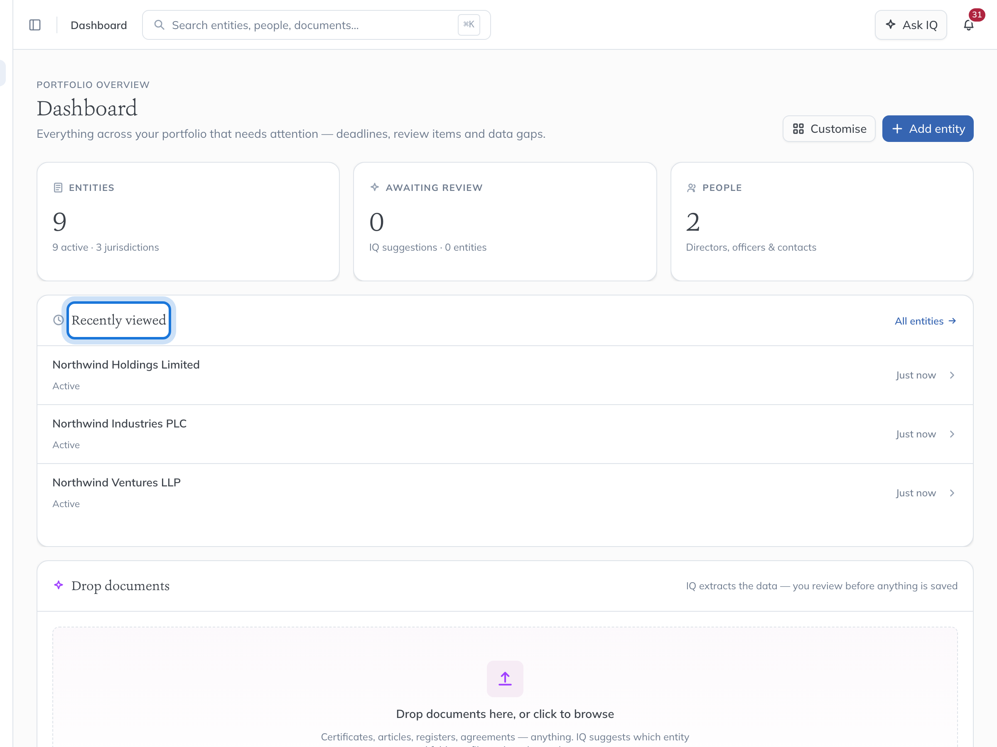Click the Recently viewed heading
The width and height of the screenshot is (997, 747).
(118, 320)
